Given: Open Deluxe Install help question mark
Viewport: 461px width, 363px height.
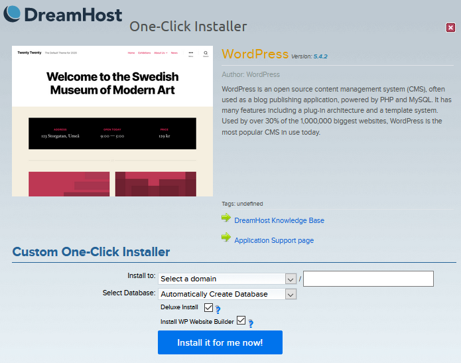Looking at the screenshot, I should (x=218, y=309).
